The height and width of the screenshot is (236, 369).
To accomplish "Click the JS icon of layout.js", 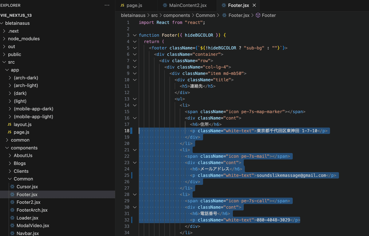I will coord(10,124).
